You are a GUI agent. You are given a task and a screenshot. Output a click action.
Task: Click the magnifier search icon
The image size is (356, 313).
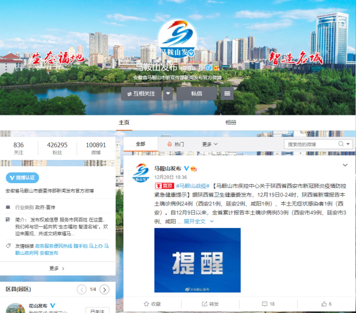pyautogui.click(x=341, y=144)
